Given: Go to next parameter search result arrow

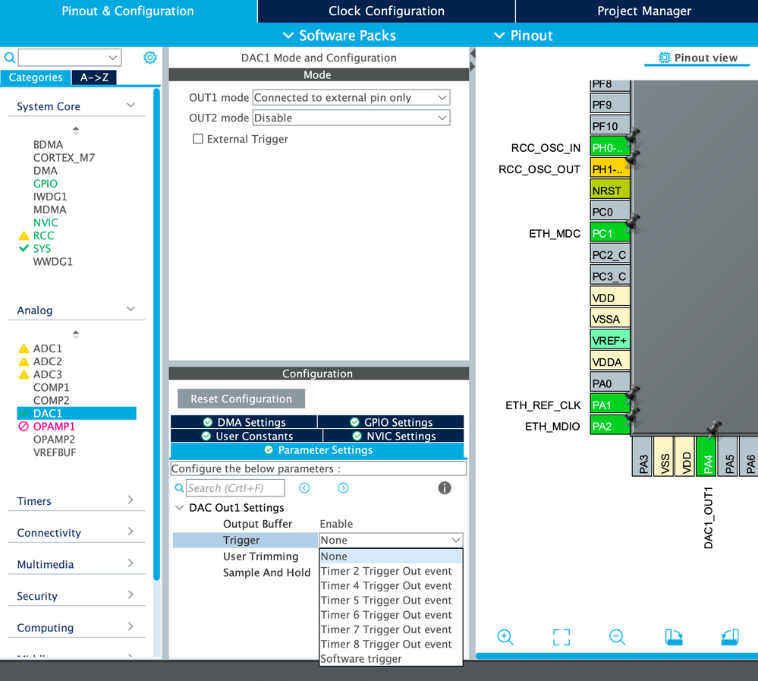Looking at the screenshot, I should (x=343, y=488).
